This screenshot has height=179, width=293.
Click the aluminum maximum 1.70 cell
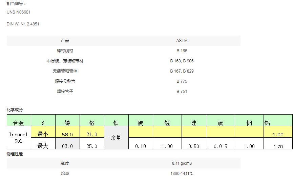278,143
